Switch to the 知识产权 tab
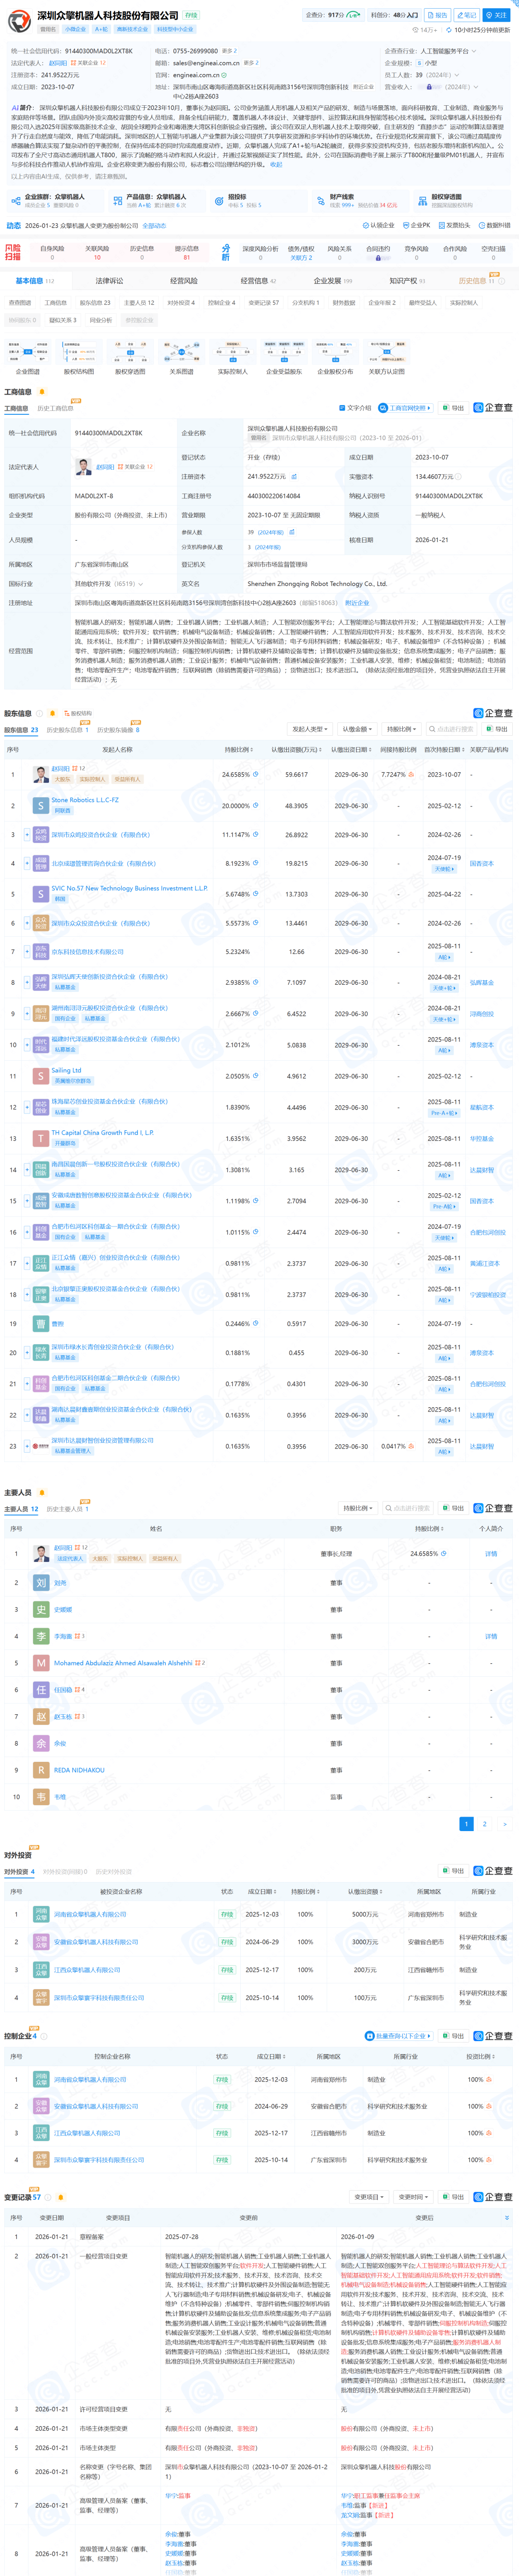This screenshot has width=519, height=2576. (407, 281)
